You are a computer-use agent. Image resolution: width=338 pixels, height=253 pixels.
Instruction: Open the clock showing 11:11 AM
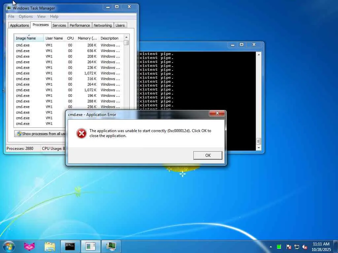click(x=321, y=247)
